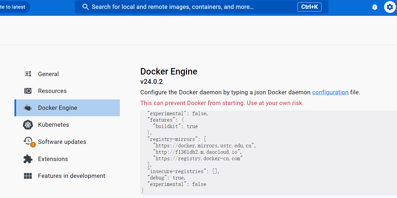The height and width of the screenshot is (198, 397).
Task: Open the bug troubleshoot icon
Action: click(375, 7)
